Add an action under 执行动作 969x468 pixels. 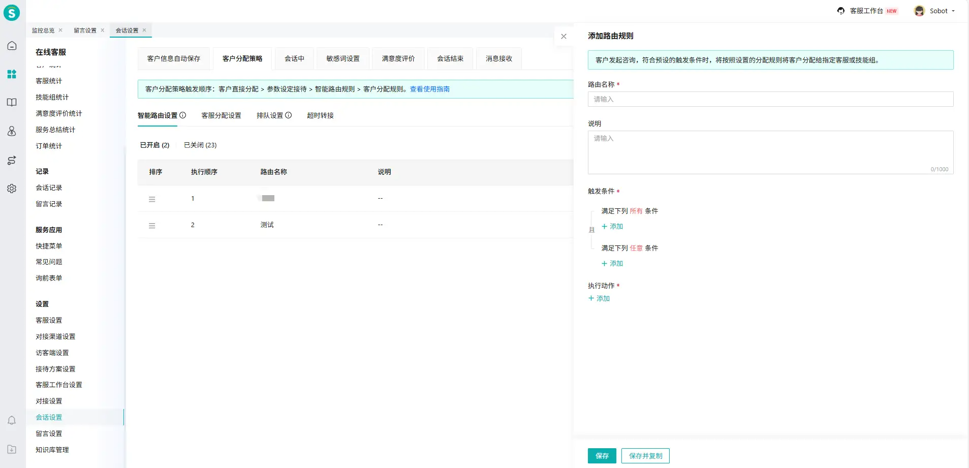pos(599,298)
